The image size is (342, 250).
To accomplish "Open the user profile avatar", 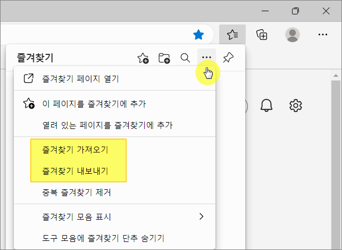I will click(293, 35).
